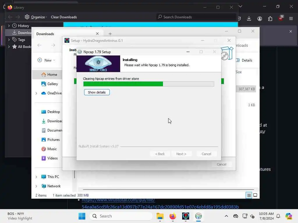Click the Search Downloads field
Image resolution: width=298 pixels, height=223 pixels.
(x=196, y=17)
